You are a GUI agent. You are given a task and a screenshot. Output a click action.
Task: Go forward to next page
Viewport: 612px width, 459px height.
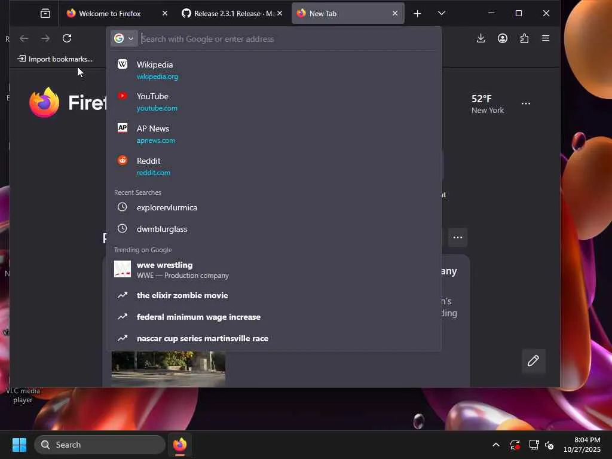click(45, 38)
